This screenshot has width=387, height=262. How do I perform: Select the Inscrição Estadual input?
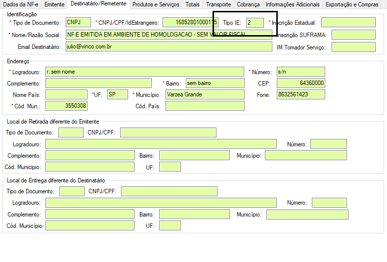pyautogui.click(x=348, y=23)
